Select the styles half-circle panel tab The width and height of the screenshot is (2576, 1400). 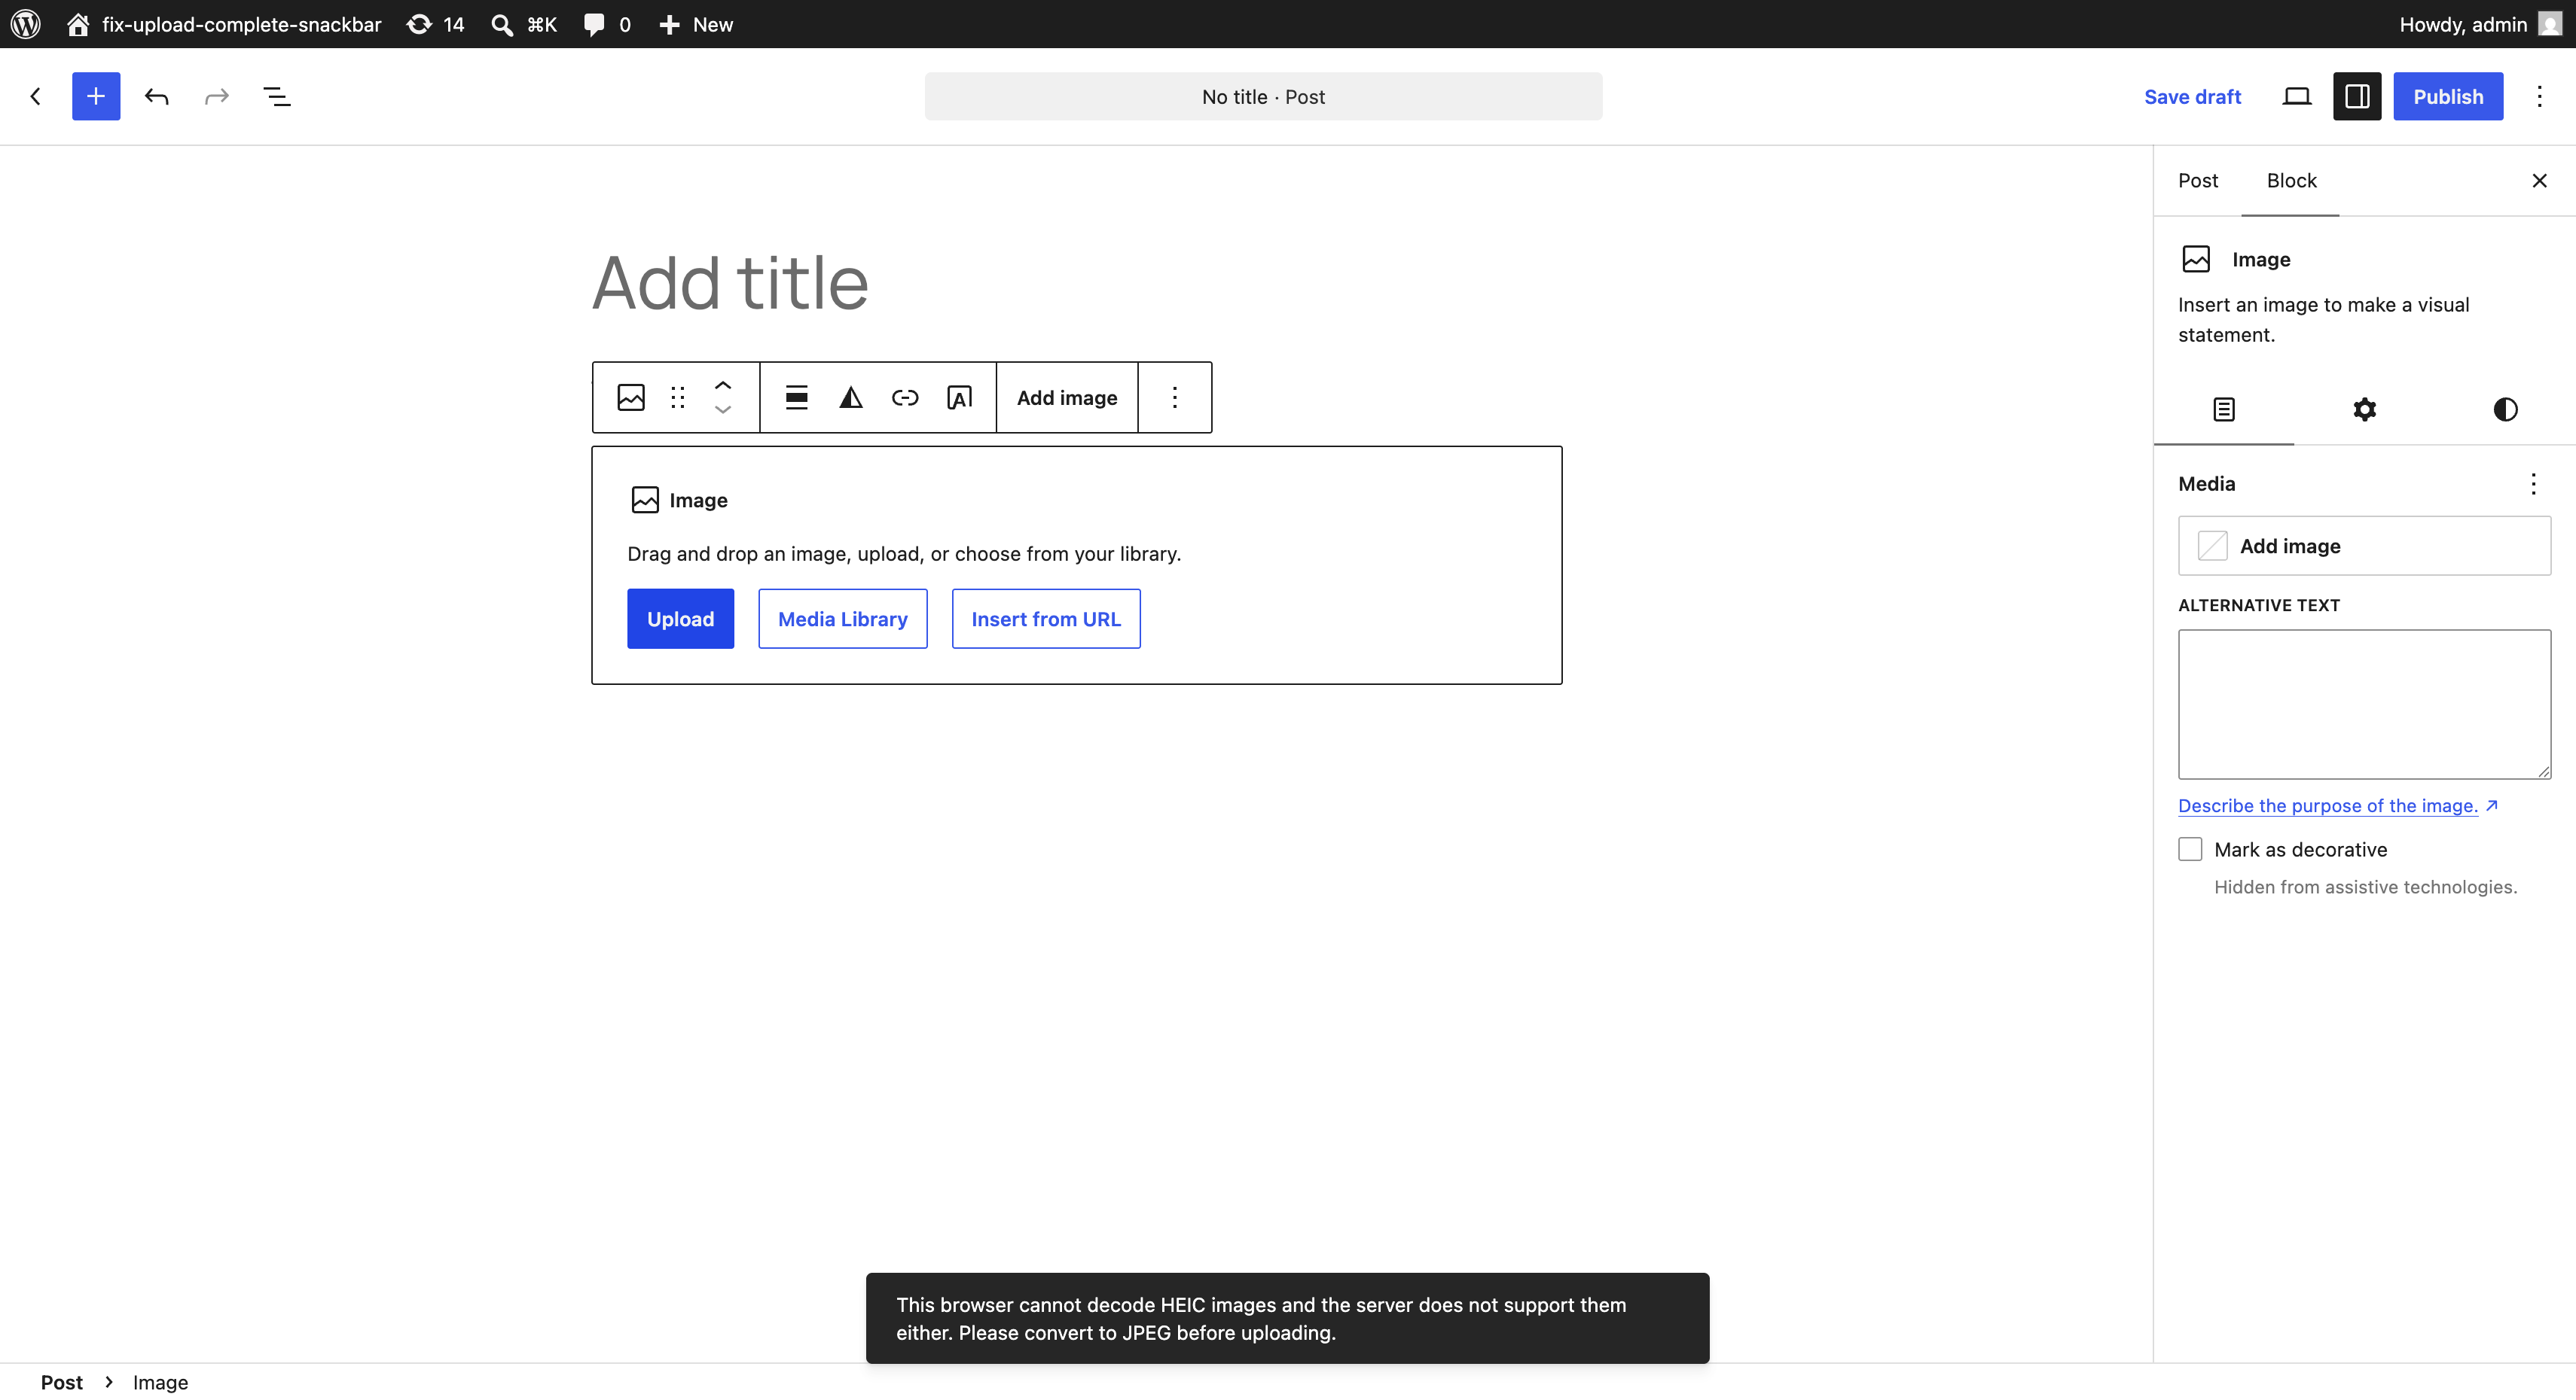point(2505,409)
